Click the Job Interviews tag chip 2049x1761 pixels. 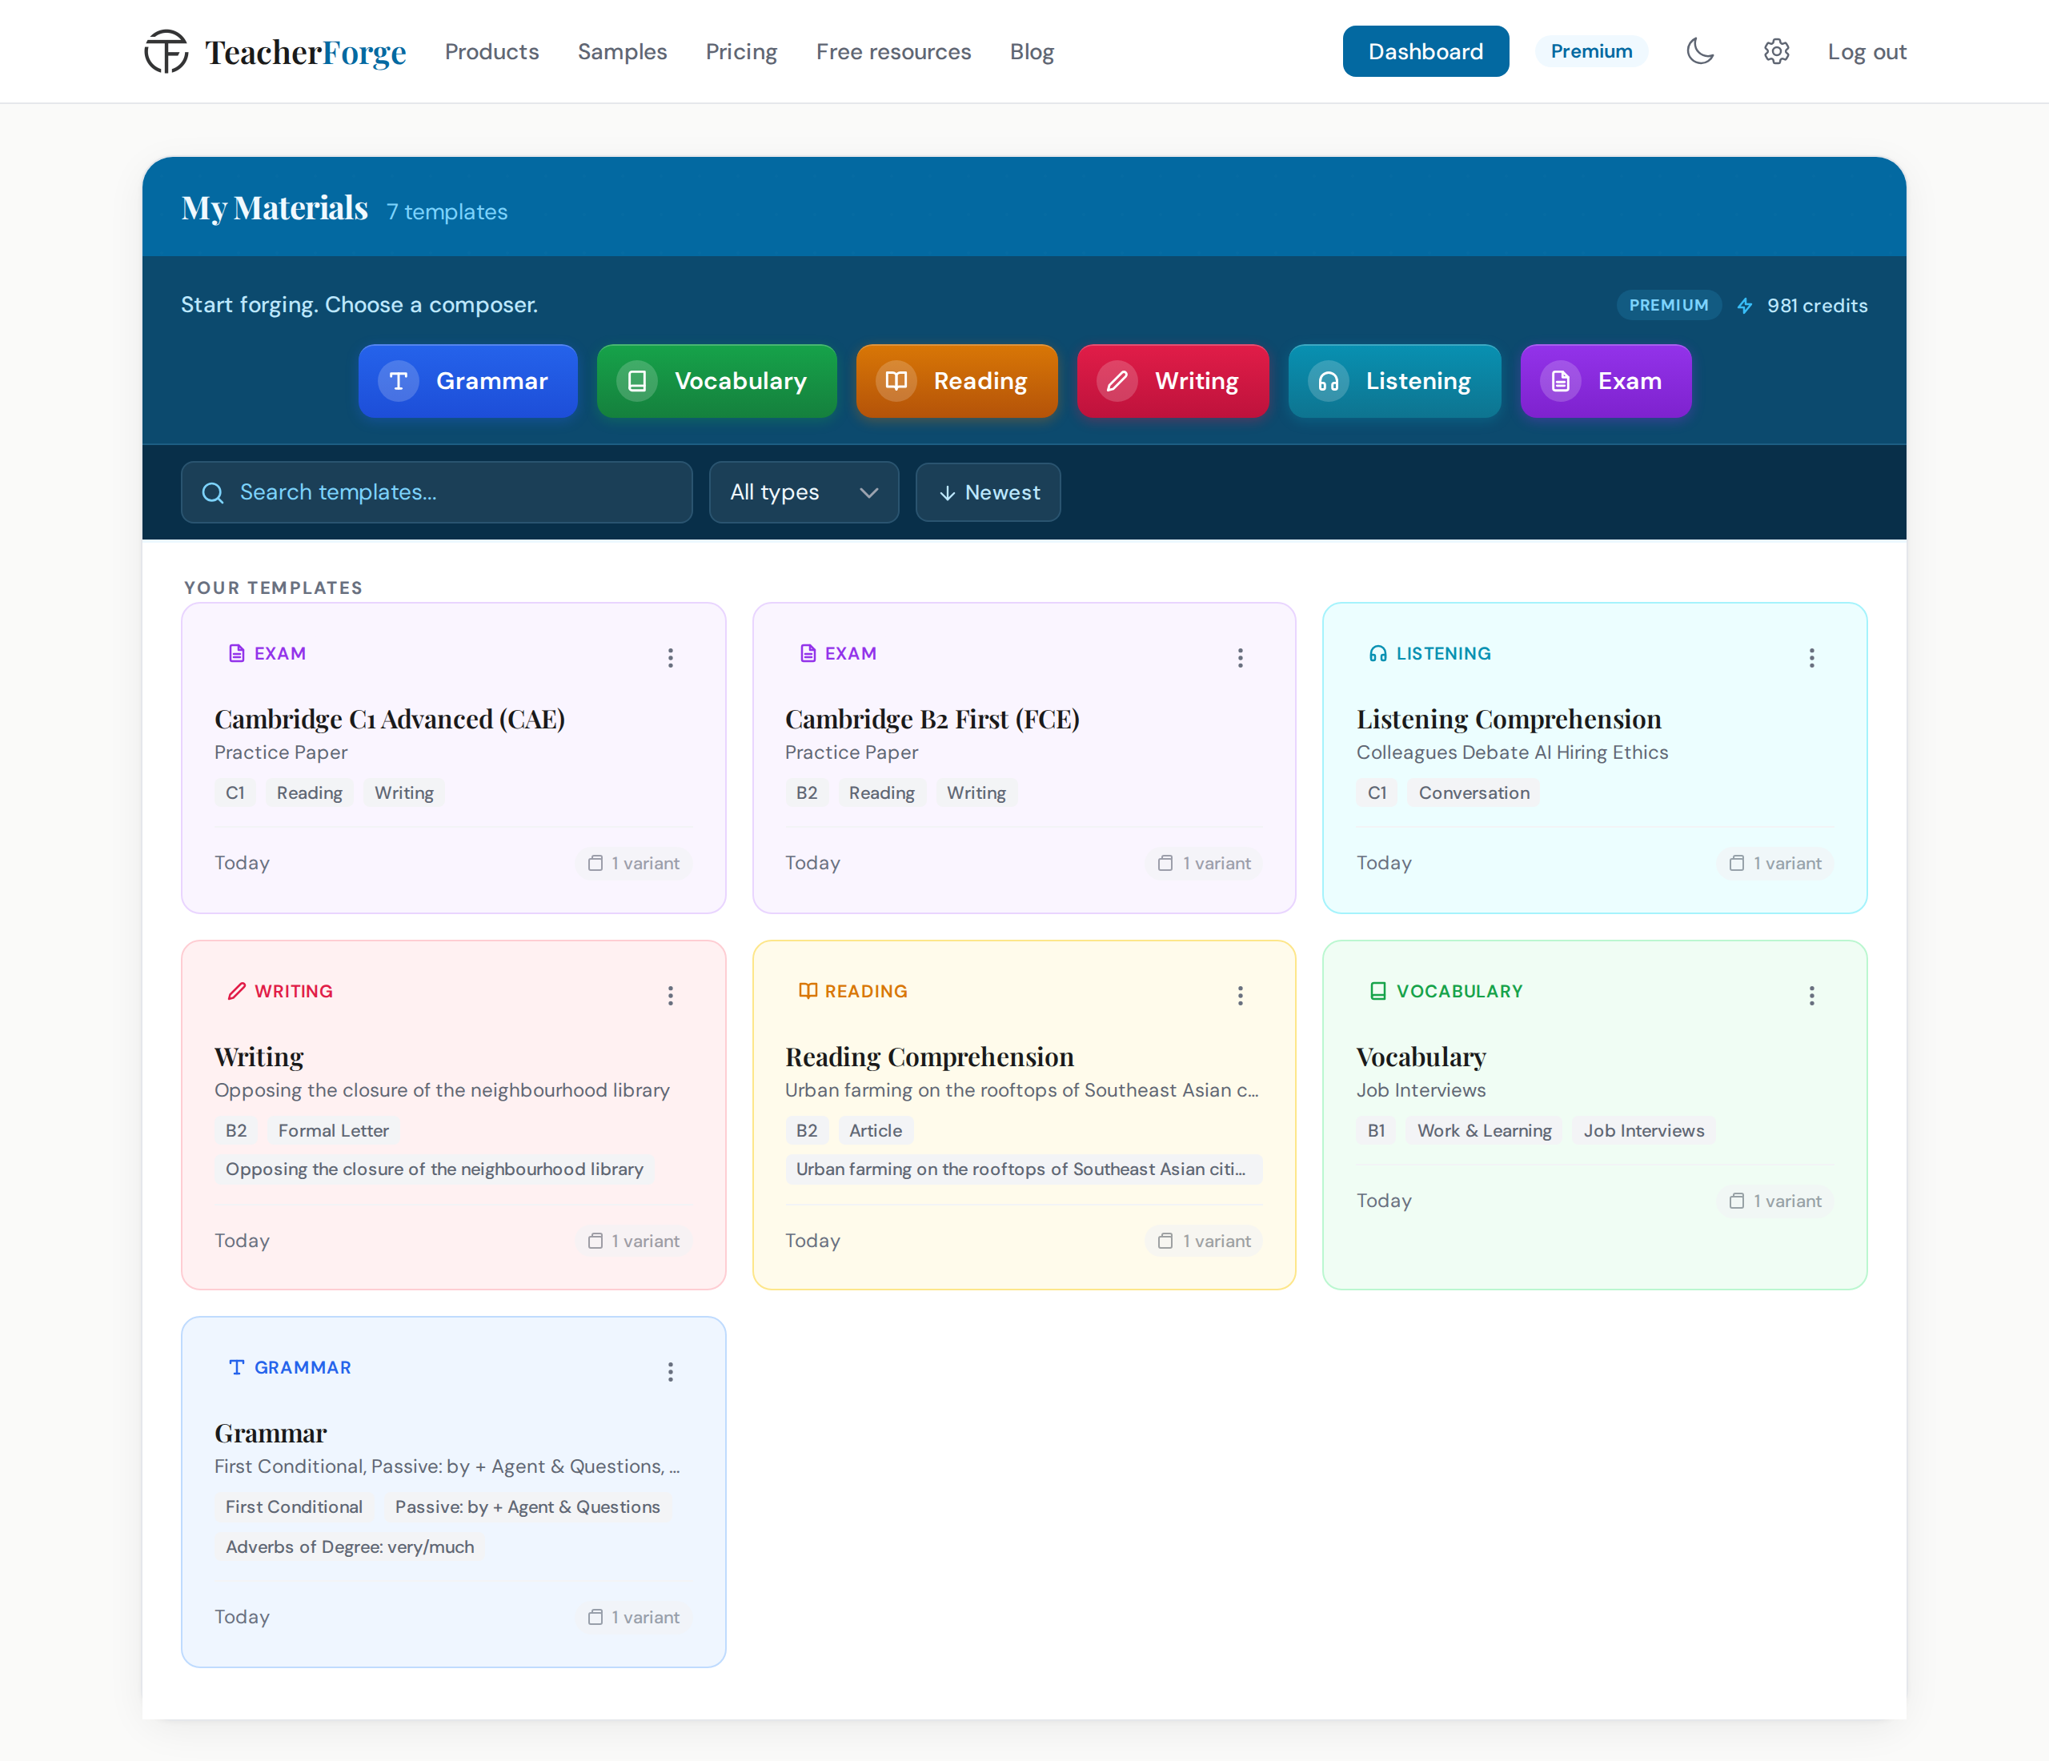tap(1643, 1130)
